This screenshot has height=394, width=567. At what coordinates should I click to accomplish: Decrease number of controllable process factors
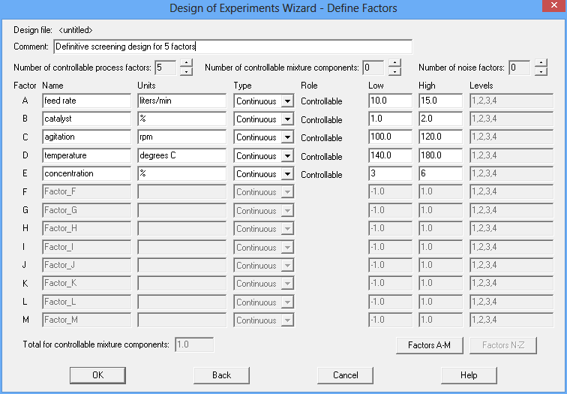tap(186, 72)
